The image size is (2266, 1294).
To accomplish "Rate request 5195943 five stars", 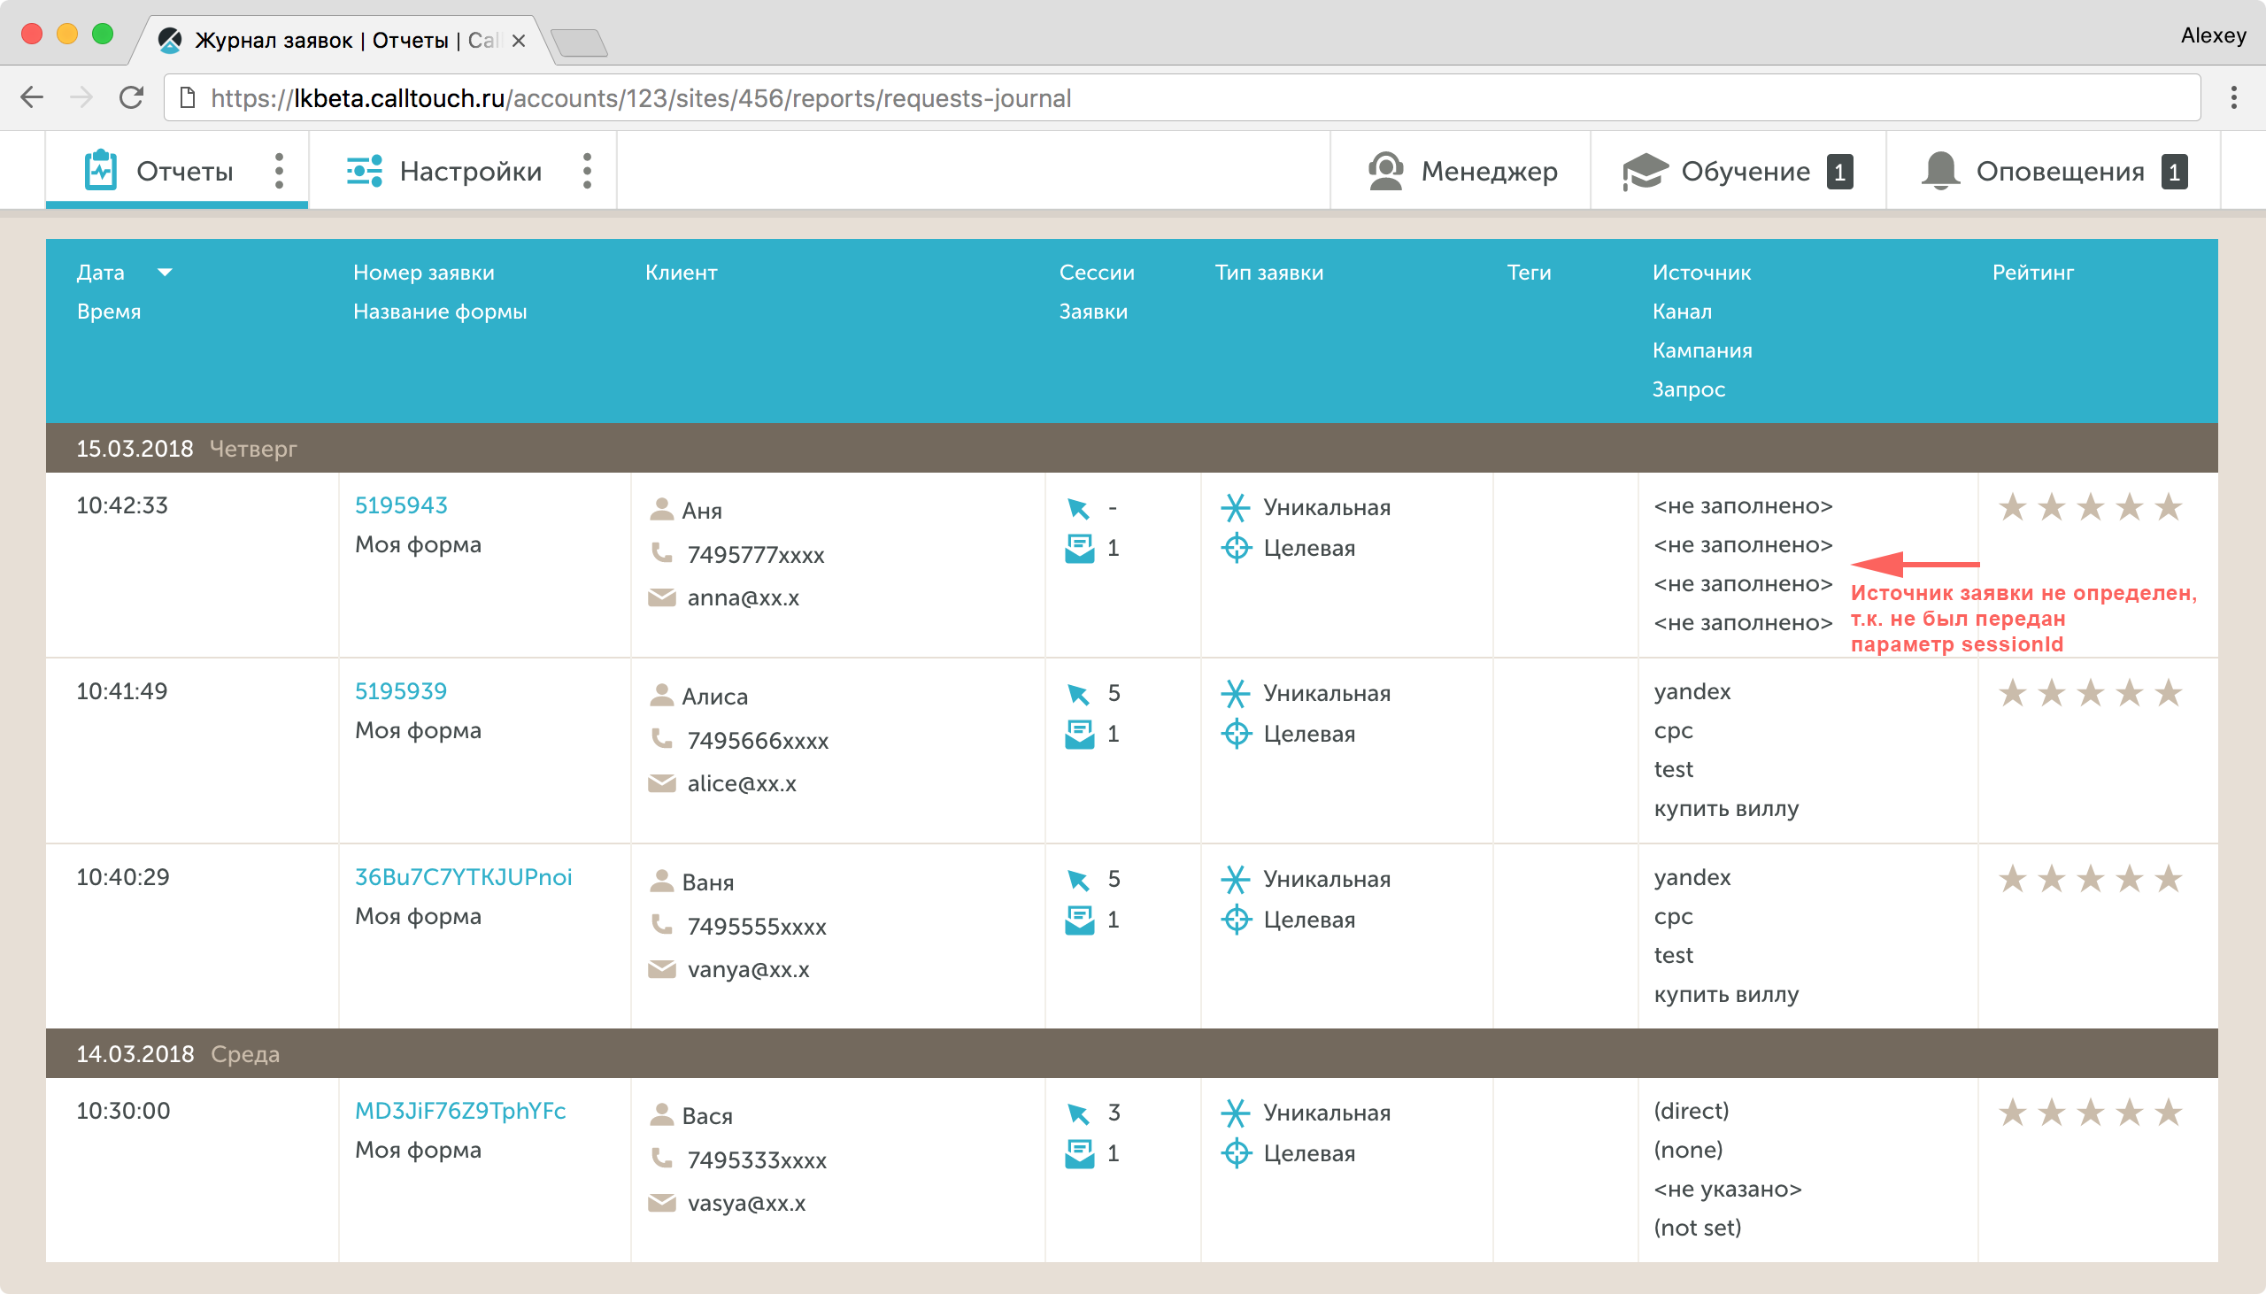I will coord(2169,507).
